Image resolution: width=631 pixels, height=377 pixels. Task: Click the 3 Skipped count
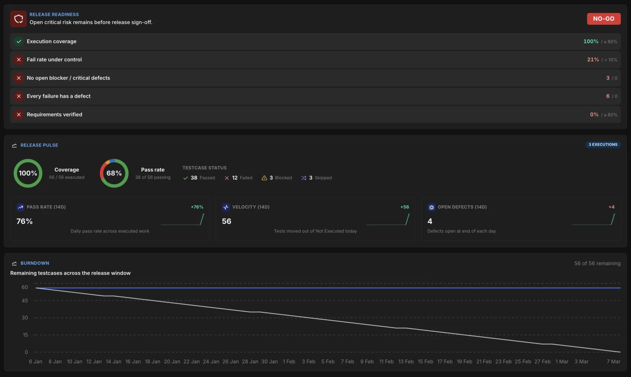tap(311, 178)
